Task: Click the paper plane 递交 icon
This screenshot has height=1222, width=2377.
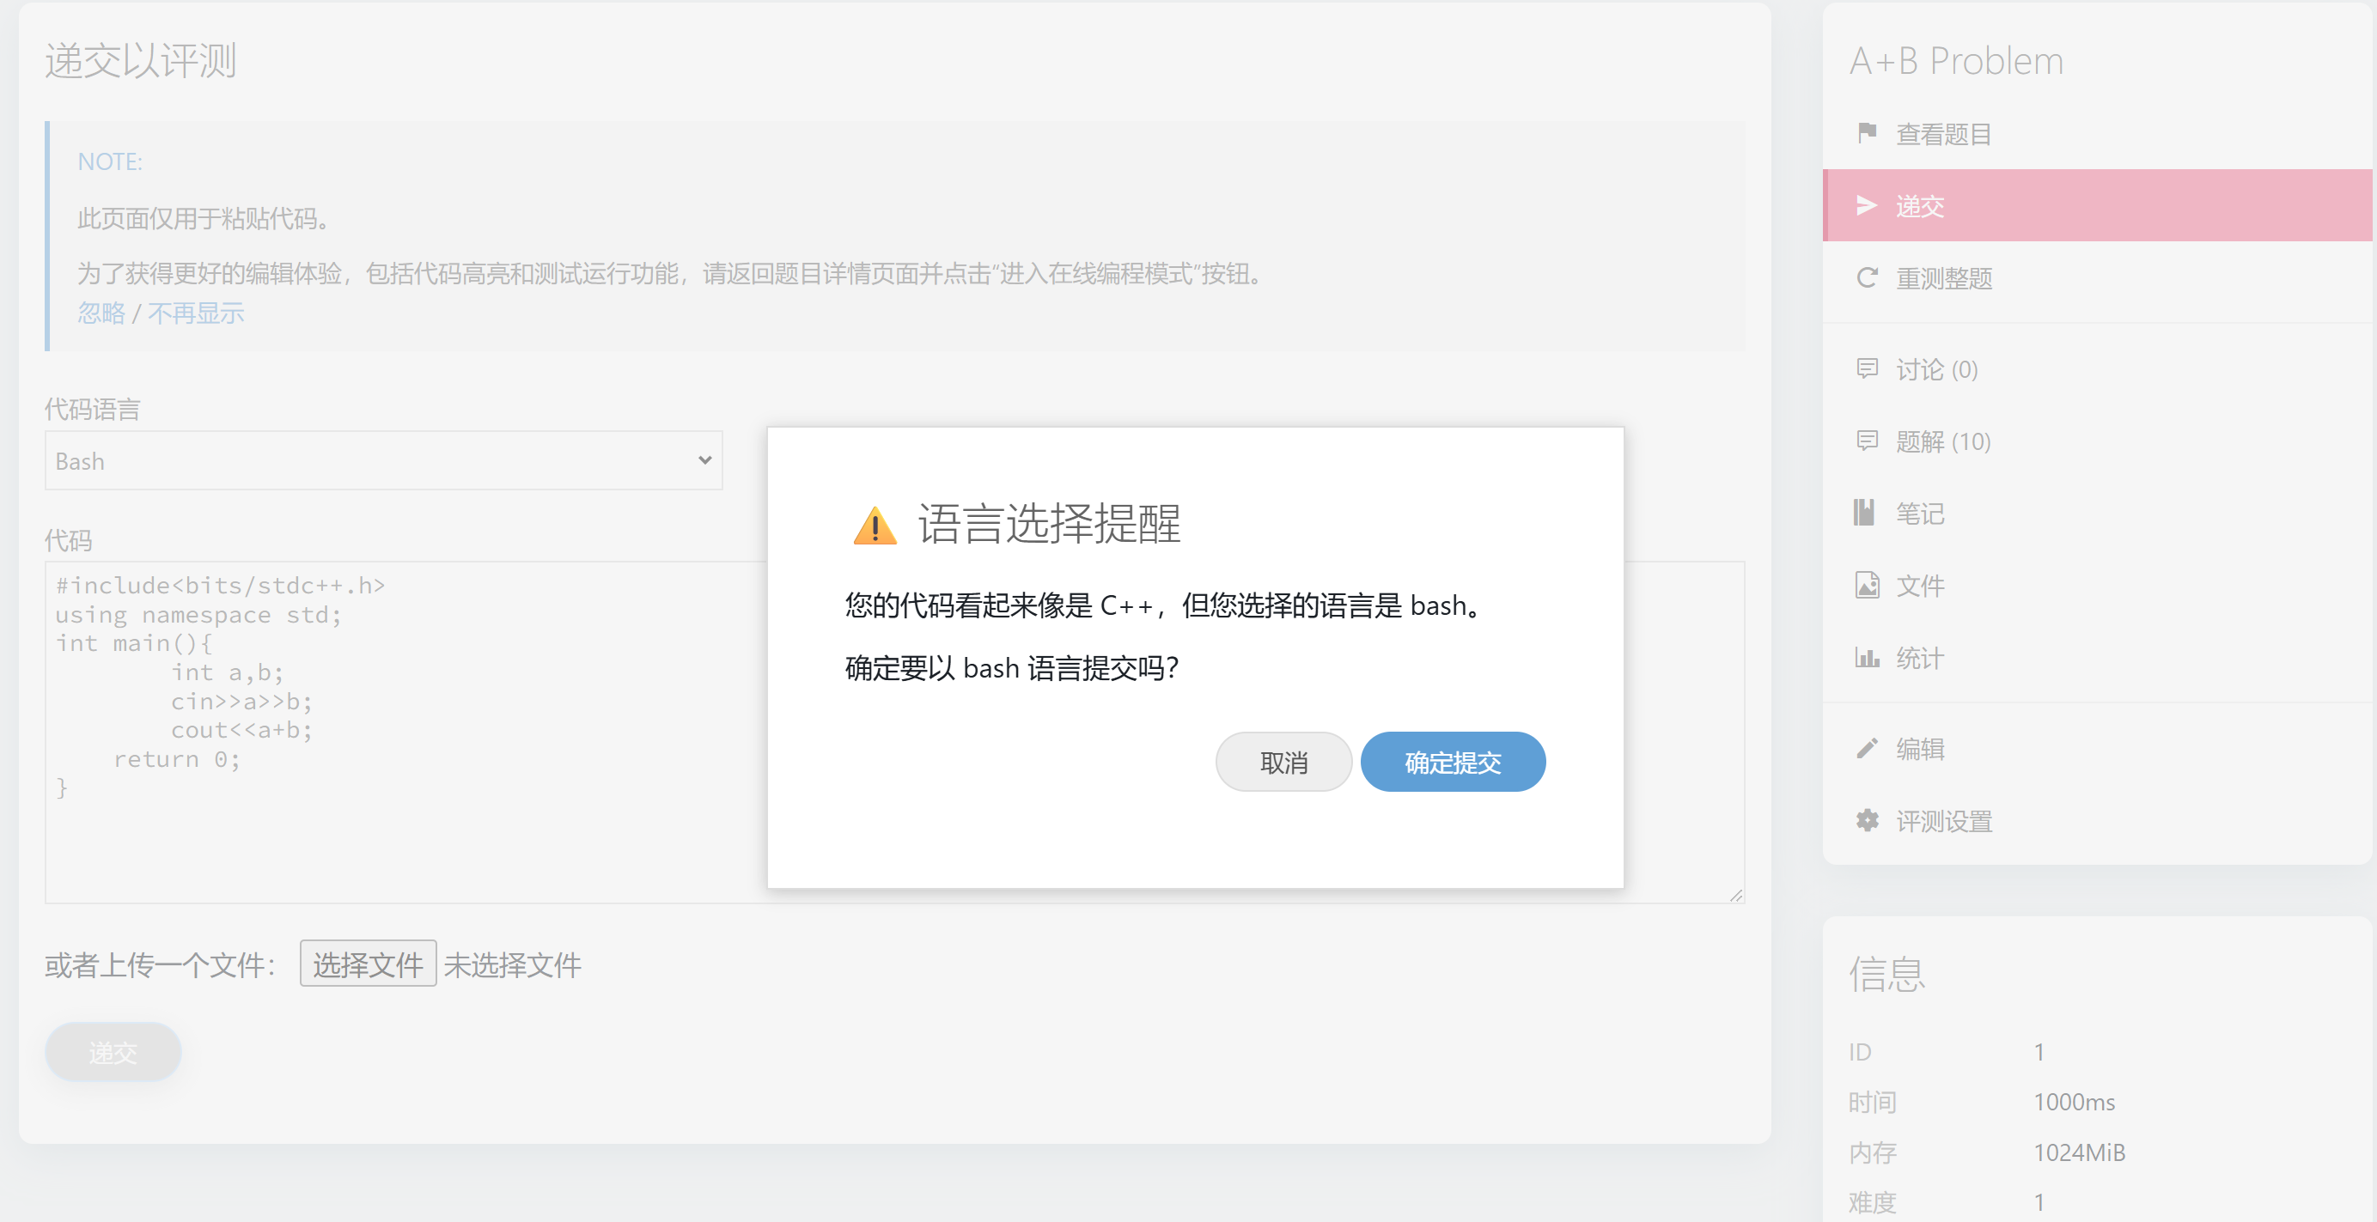Action: [1867, 204]
